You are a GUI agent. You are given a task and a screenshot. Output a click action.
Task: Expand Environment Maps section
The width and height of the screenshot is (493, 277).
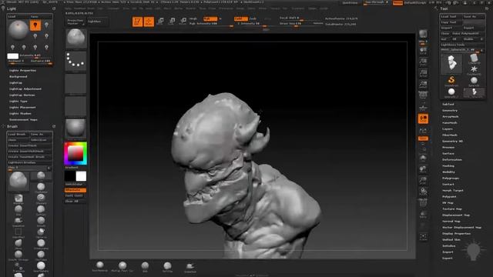tap(23, 120)
